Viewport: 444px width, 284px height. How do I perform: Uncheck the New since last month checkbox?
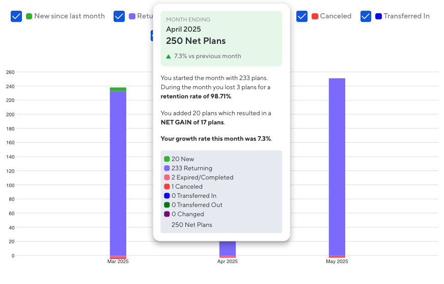click(16, 16)
